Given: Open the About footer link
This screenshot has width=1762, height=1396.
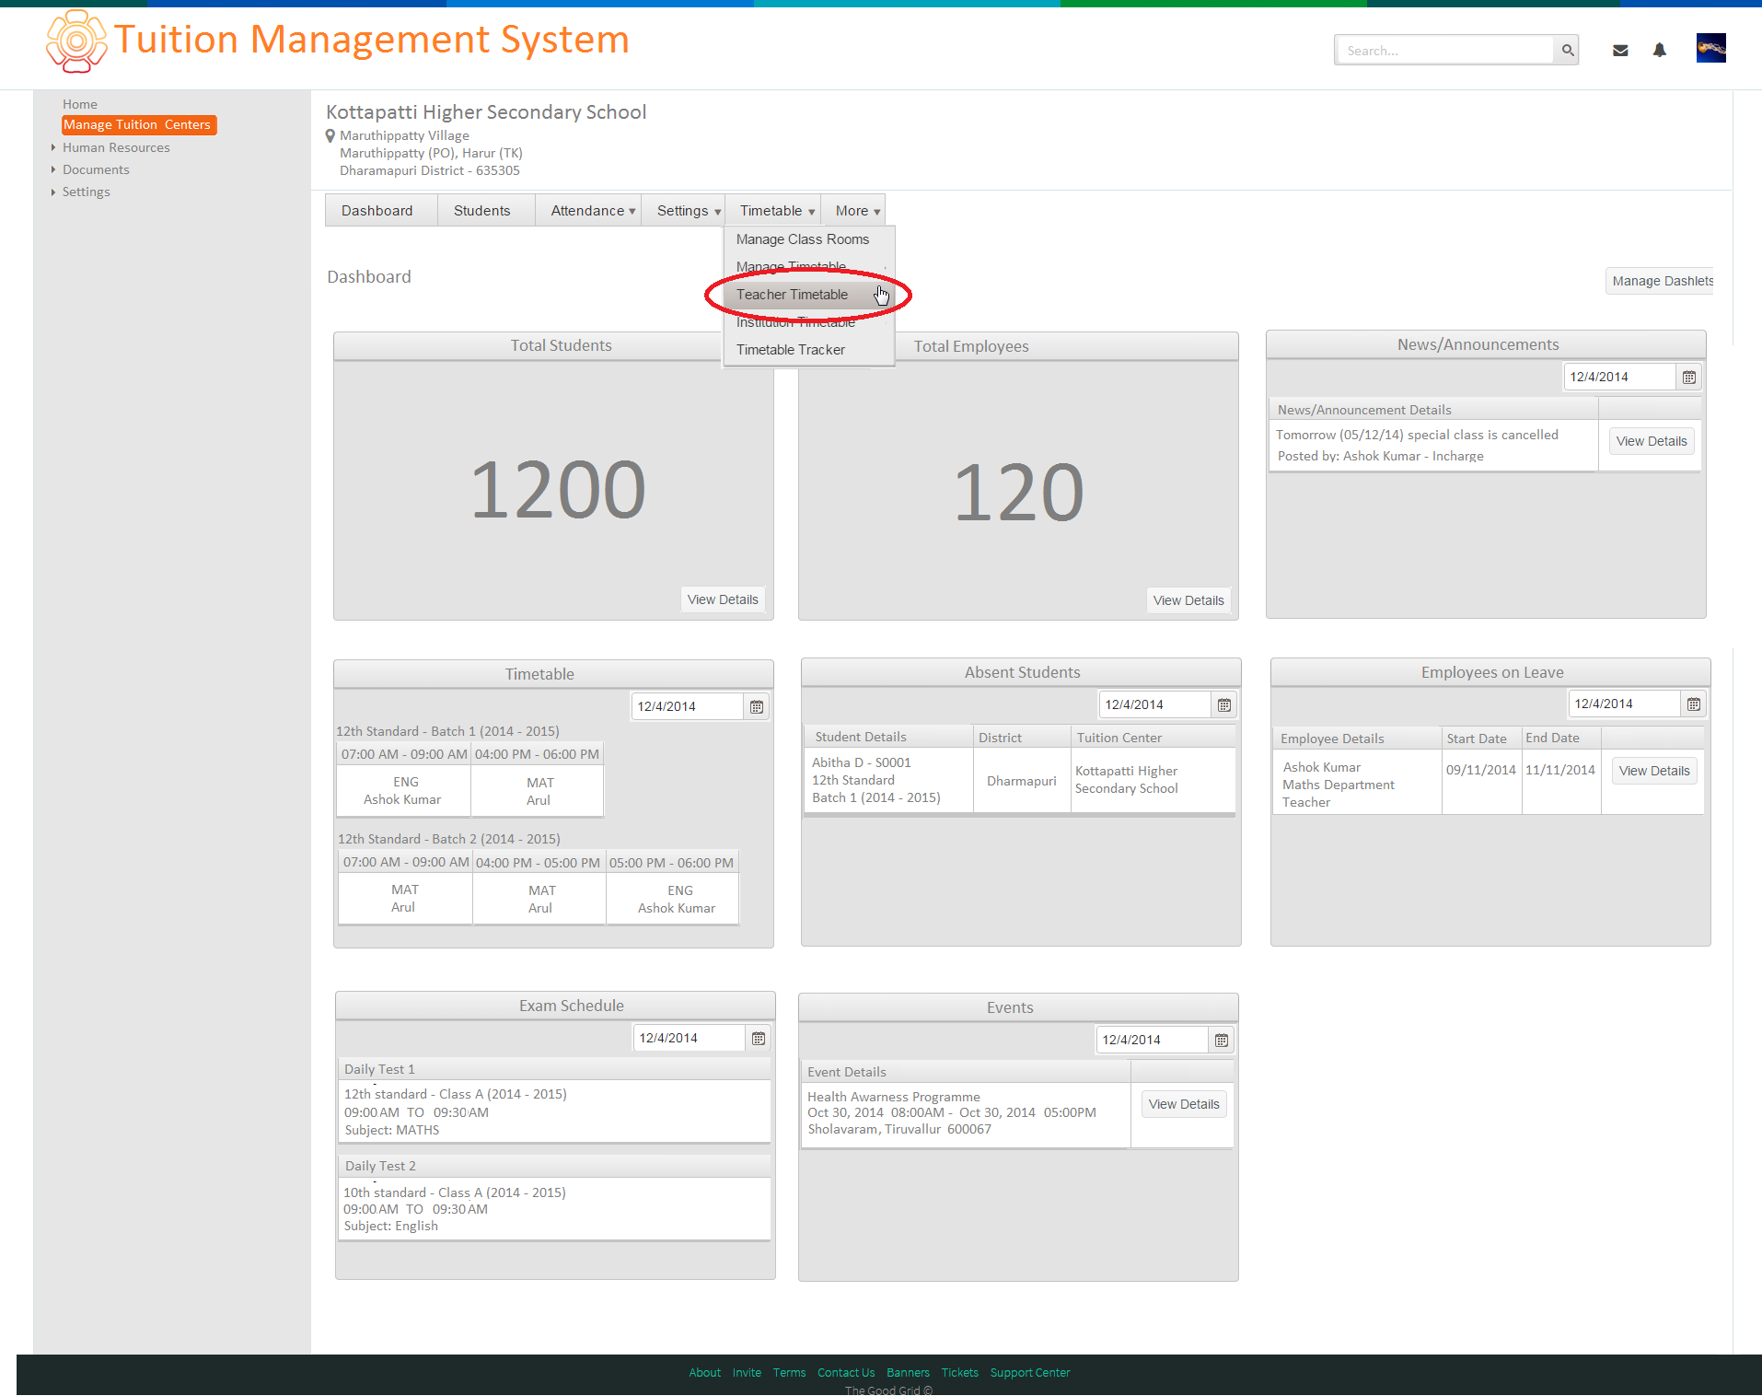Looking at the screenshot, I should coord(705,1373).
